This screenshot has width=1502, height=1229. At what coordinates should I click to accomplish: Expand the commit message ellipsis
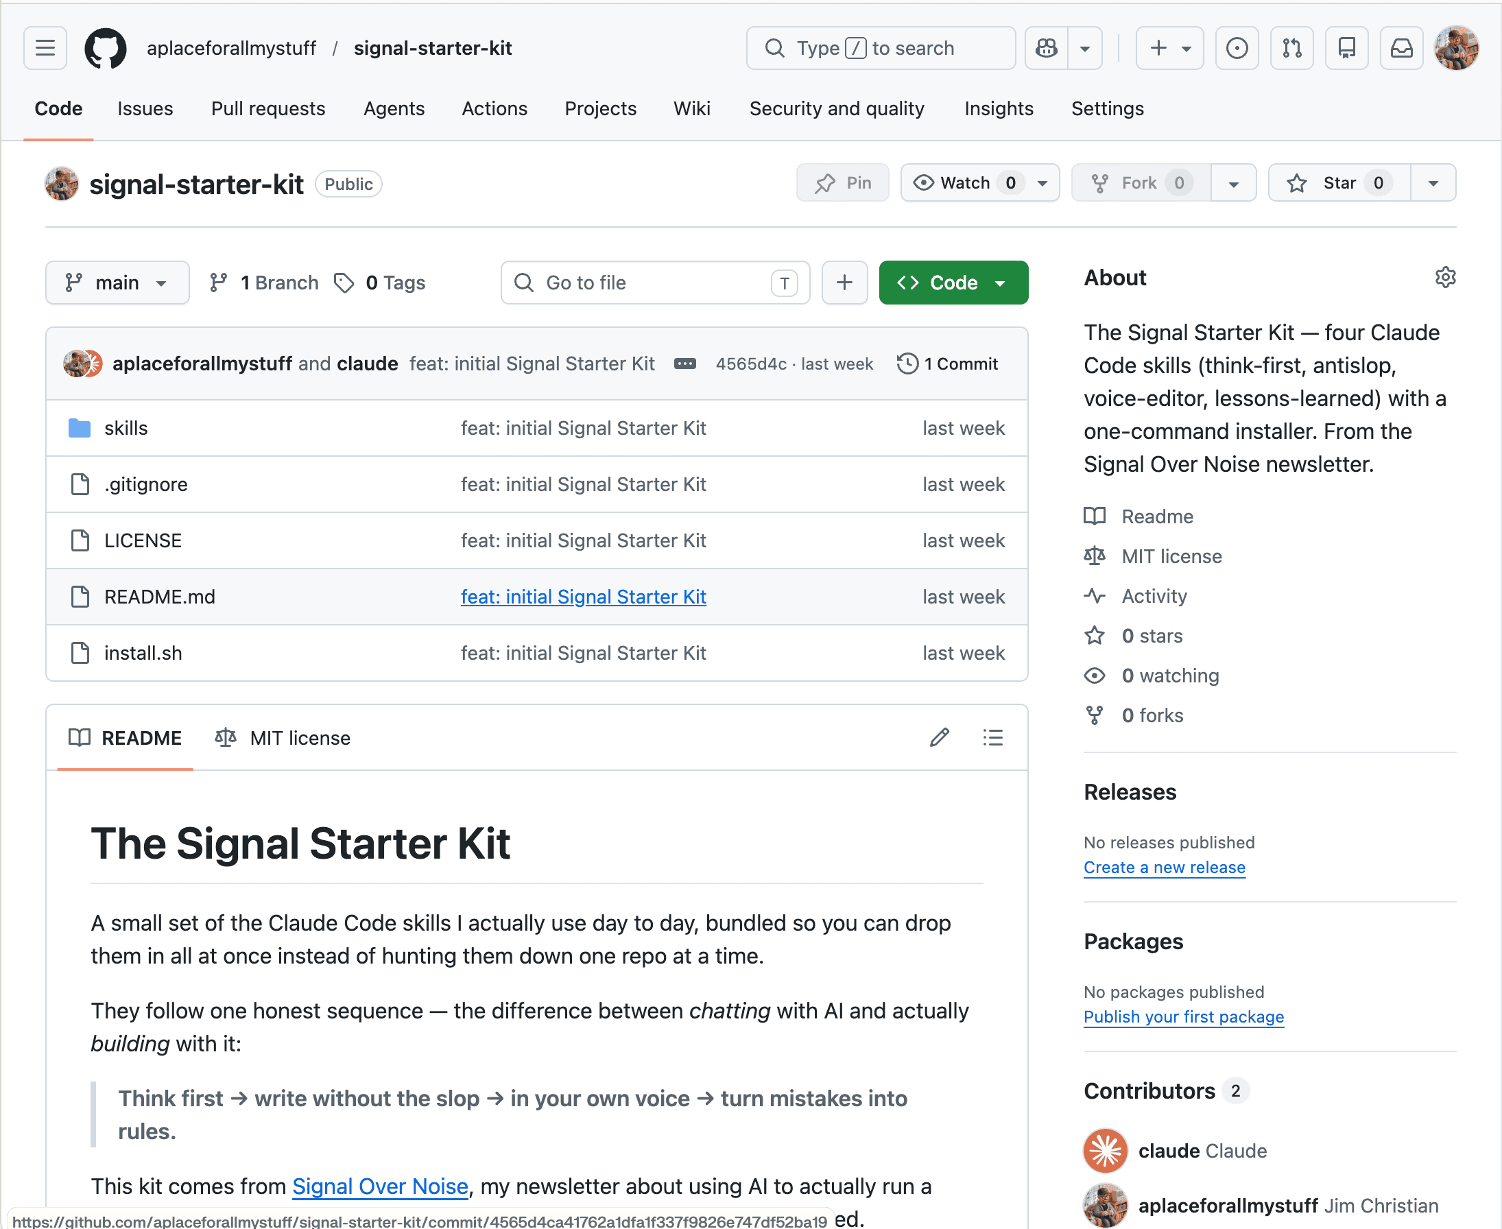click(x=684, y=364)
